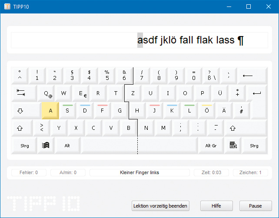
Task: Click the Pause button
Action: (256, 206)
